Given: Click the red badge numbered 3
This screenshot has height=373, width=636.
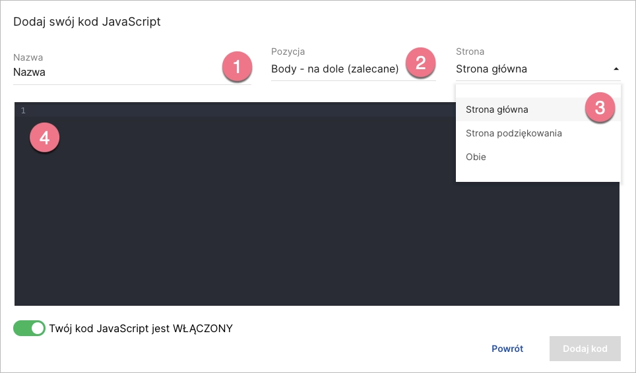Looking at the screenshot, I should click(x=600, y=107).
